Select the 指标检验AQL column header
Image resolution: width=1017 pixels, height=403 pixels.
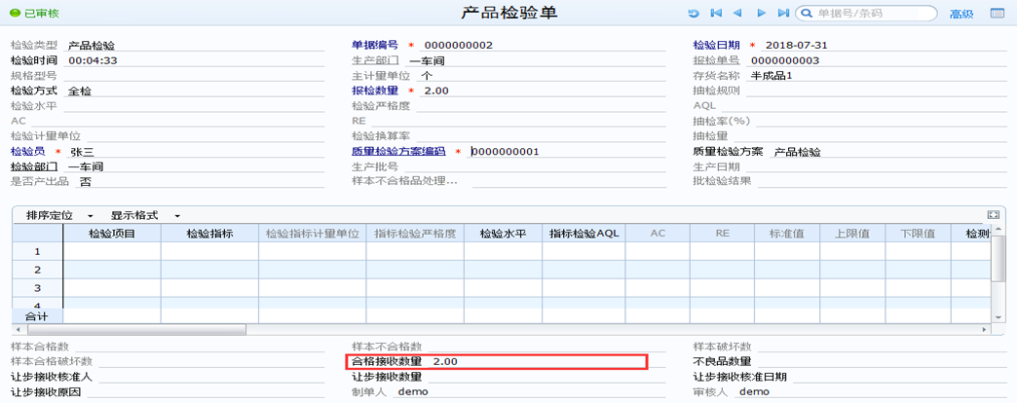584,234
